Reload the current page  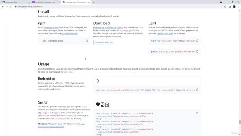11,7
